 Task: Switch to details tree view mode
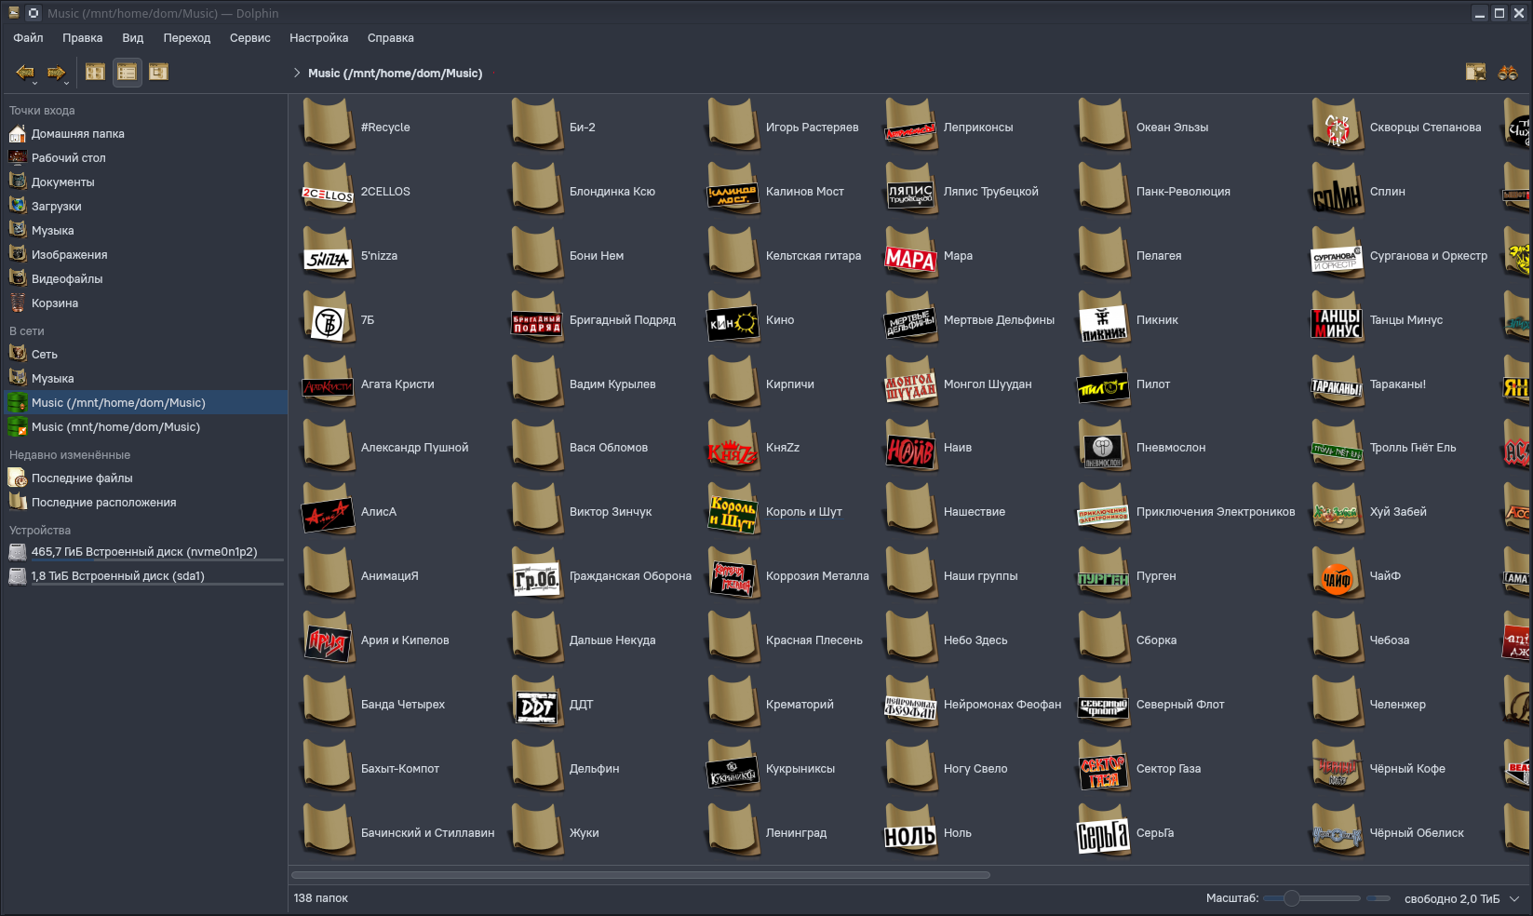pyautogui.click(x=159, y=72)
